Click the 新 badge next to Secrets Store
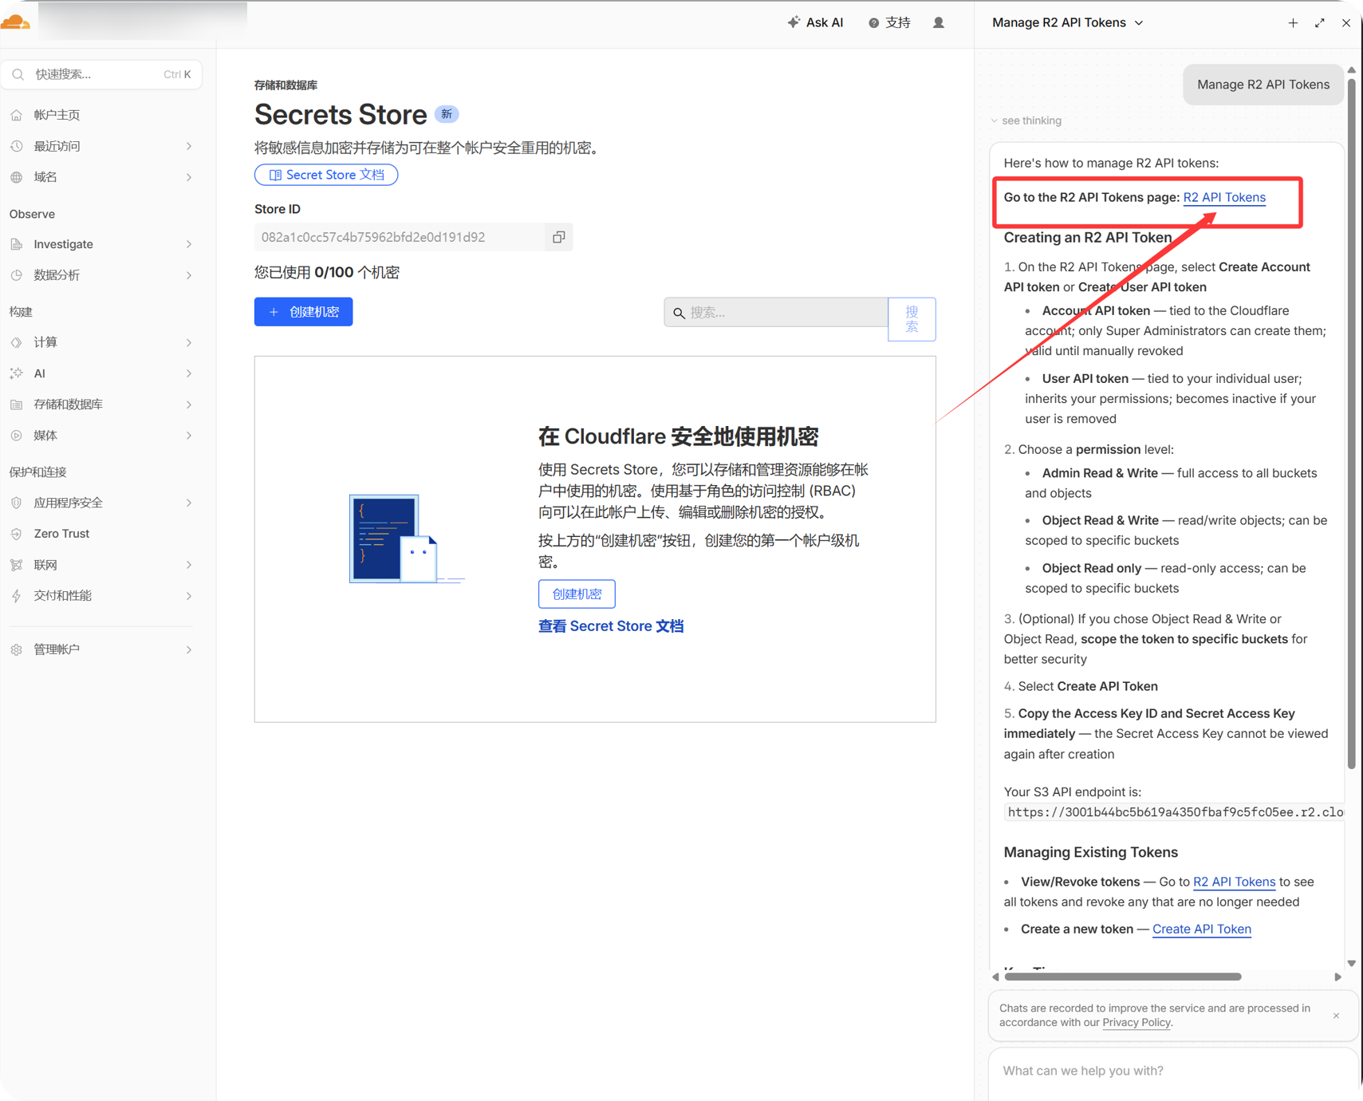Image resolution: width=1363 pixels, height=1101 pixels. (x=447, y=115)
